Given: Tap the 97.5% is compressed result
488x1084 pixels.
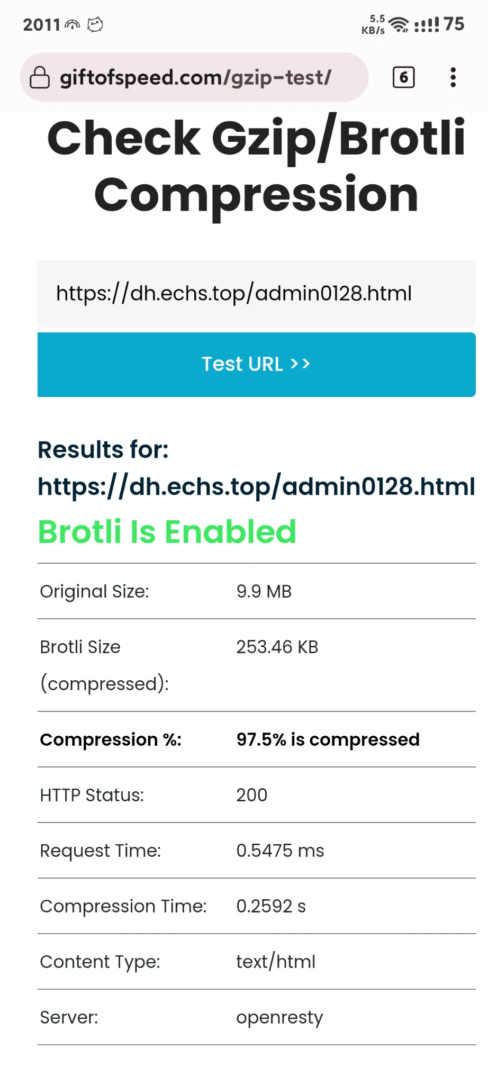Looking at the screenshot, I should pyautogui.click(x=328, y=739).
